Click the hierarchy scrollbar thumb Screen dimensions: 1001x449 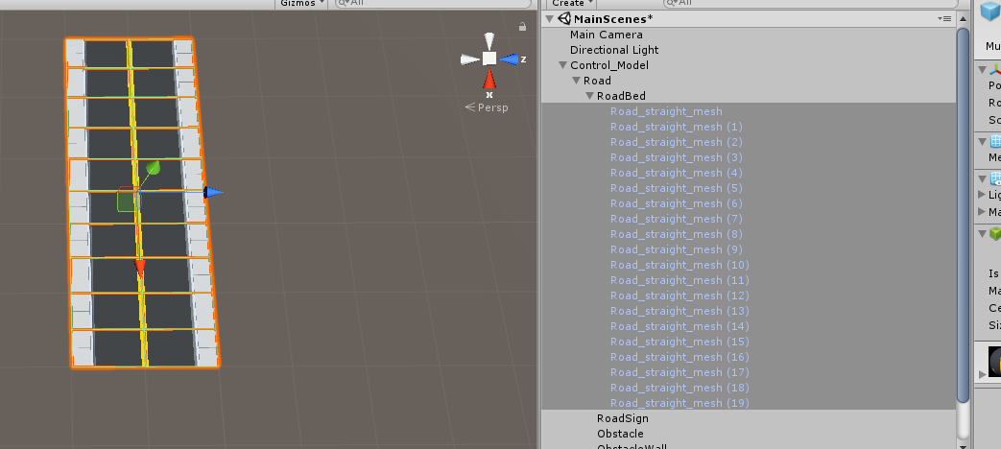pos(963,215)
